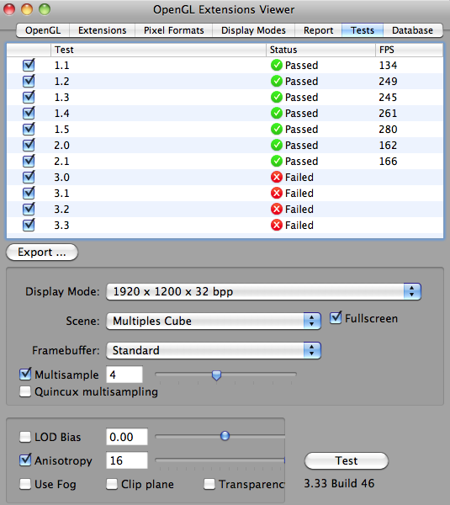This screenshot has width=450, height=505.
Task: Click the Anisotropy slider track
Action: pos(220,460)
